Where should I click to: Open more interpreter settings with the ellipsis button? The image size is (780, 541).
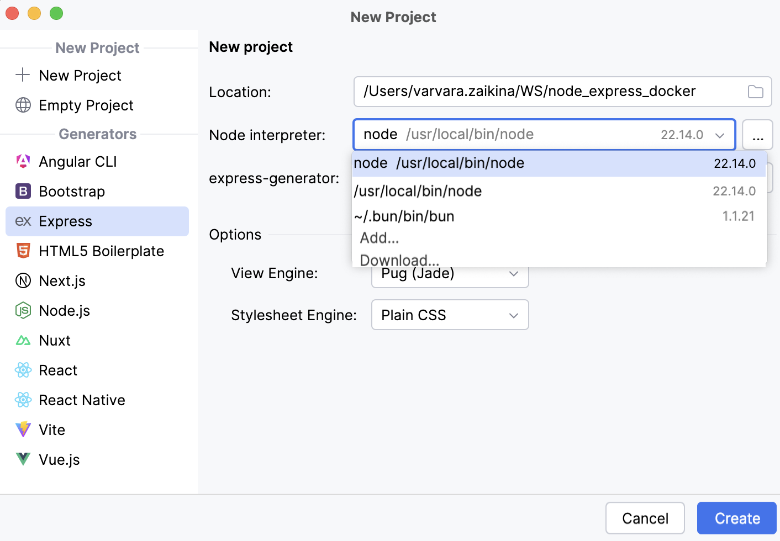[x=757, y=135]
